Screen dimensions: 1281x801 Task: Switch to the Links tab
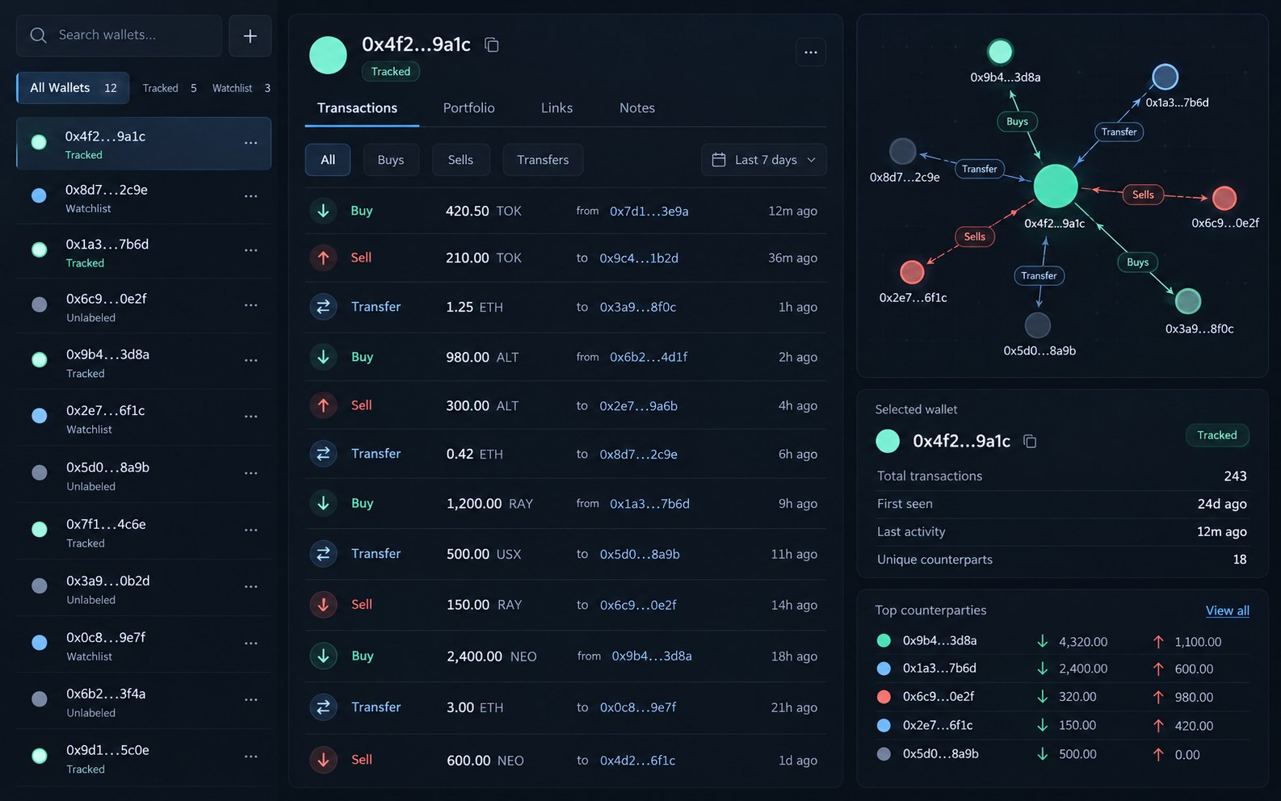coord(556,108)
